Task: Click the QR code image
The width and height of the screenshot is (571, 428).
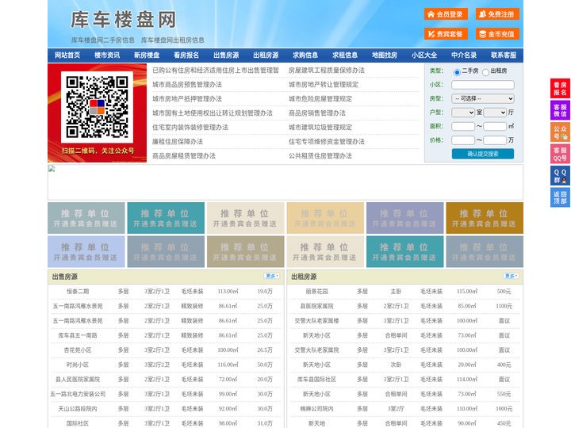Action: point(97,107)
